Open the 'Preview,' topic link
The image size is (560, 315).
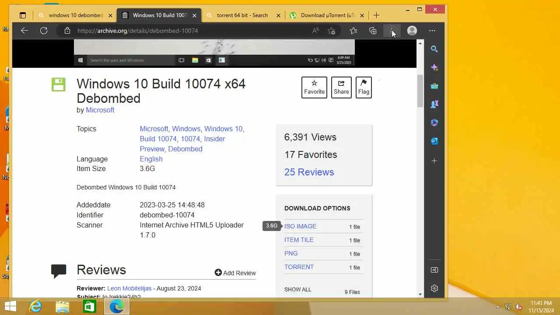pos(152,149)
